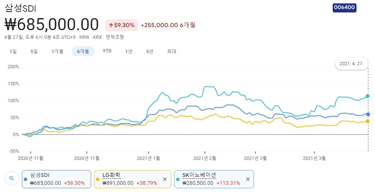This screenshot has width=375, height=192.
Task: Show maximum range with 최대 tab
Action: pos(172,51)
